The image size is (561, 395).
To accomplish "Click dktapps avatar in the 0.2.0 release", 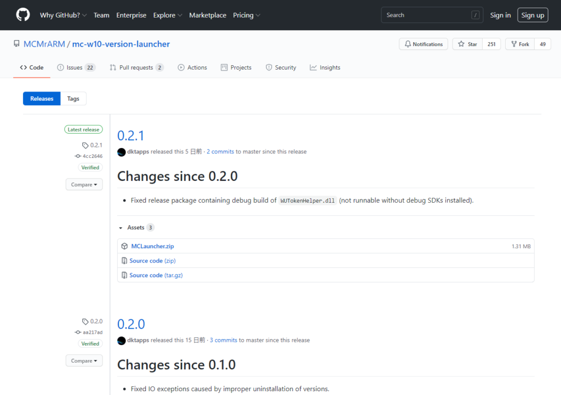I will point(121,341).
